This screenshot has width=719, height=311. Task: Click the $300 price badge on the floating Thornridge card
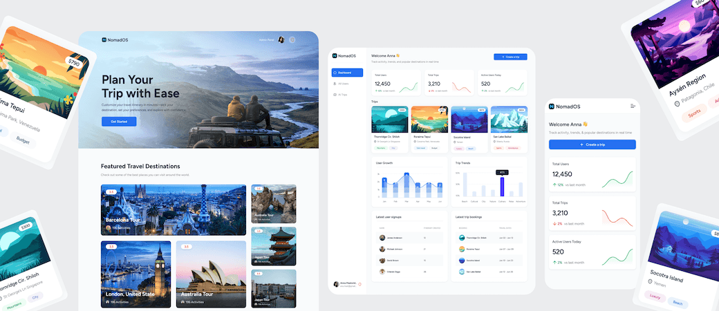(26, 227)
